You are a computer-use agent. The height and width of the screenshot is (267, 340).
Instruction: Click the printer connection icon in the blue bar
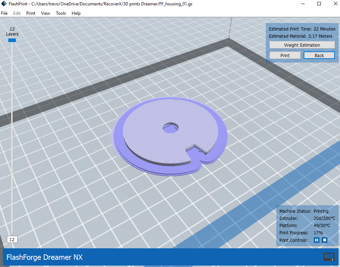click(329, 257)
